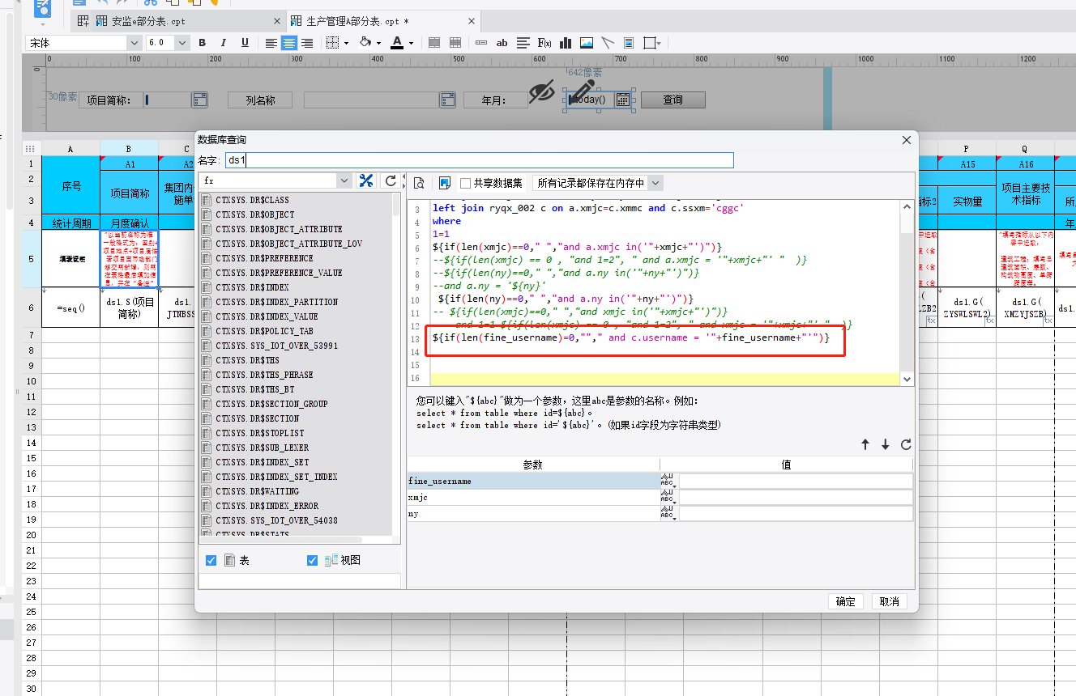This screenshot has width=1076, height=696.
Task: Click the paint bucket fill icon
Action: pos(365,43)
